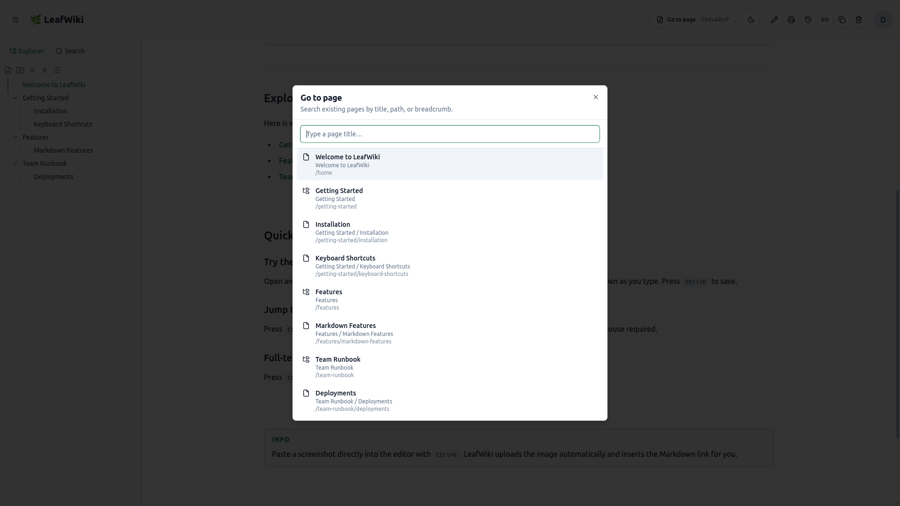The width and height of the screenshot is (900, 506).
Task: Print the page with printer icon
Action: [791, 20]
